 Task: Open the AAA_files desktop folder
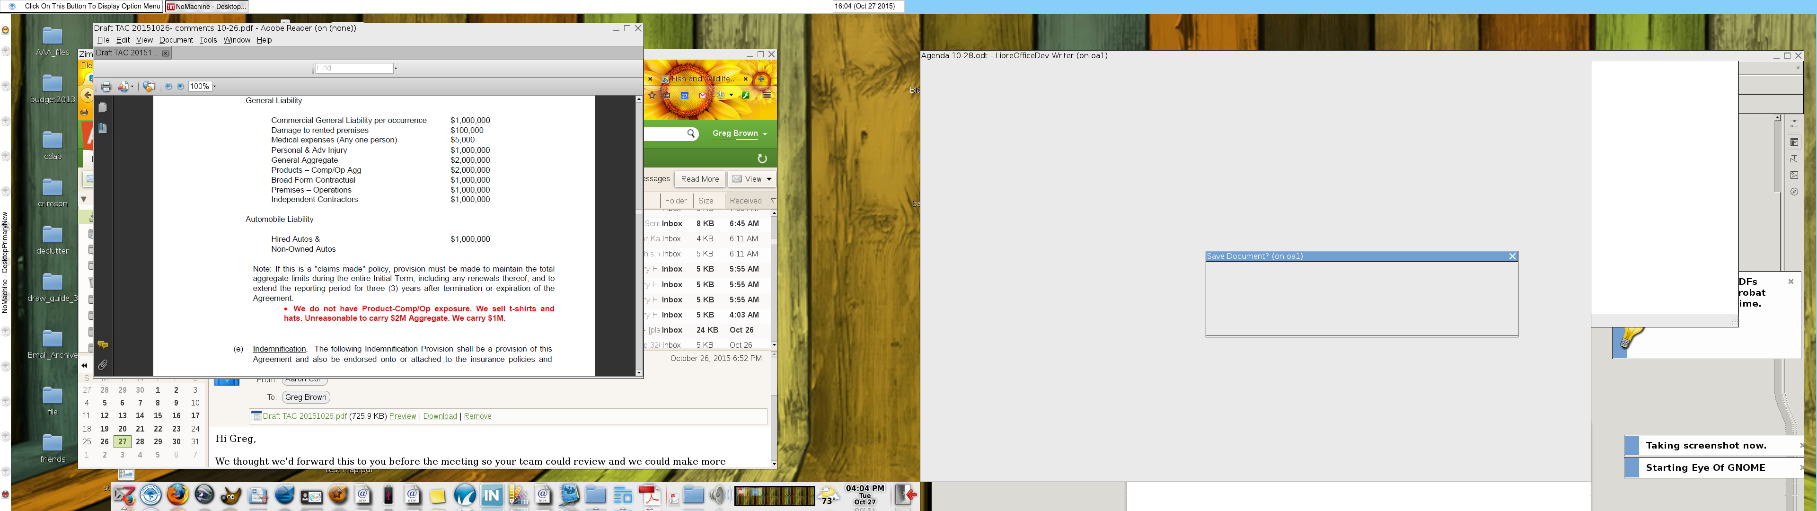52,41
